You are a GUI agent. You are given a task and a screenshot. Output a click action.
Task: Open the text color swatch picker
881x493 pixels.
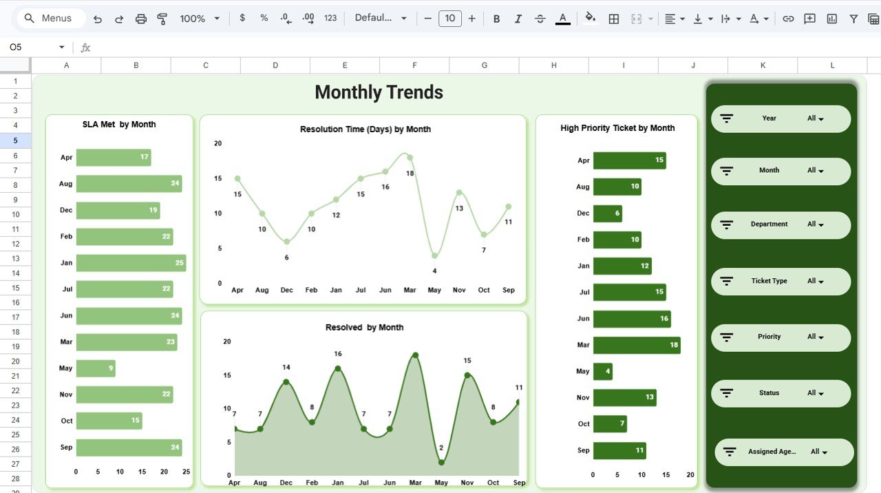[562, 19]
